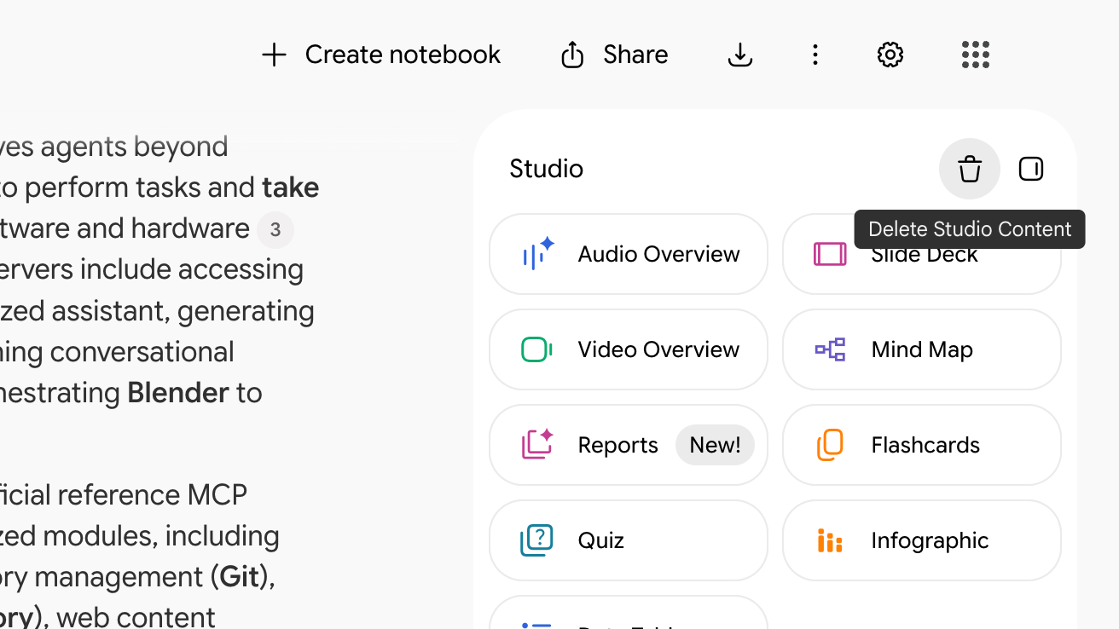The height and width of the screenshot is (629, 1119).
Task: Open Reports studio option
Action: click(x=629, y=445)
